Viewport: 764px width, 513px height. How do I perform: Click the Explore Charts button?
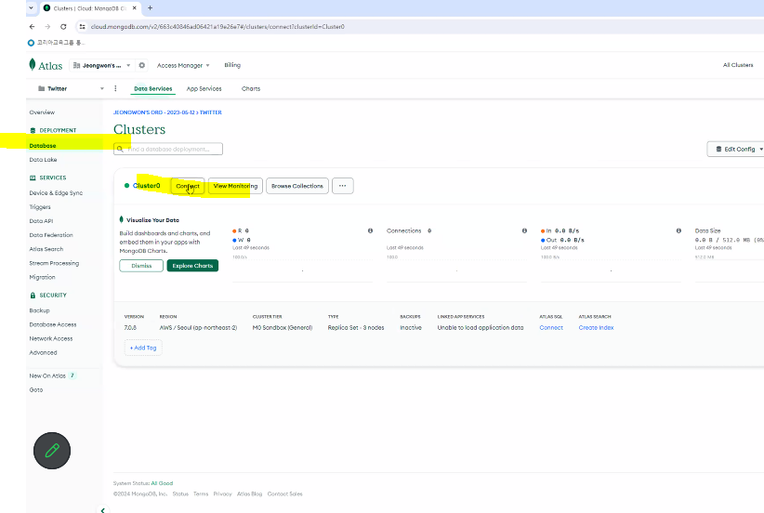[x=192, y=266]
